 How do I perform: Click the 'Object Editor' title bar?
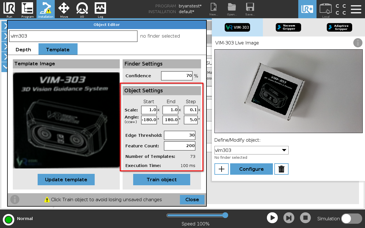tap(107, 25)
